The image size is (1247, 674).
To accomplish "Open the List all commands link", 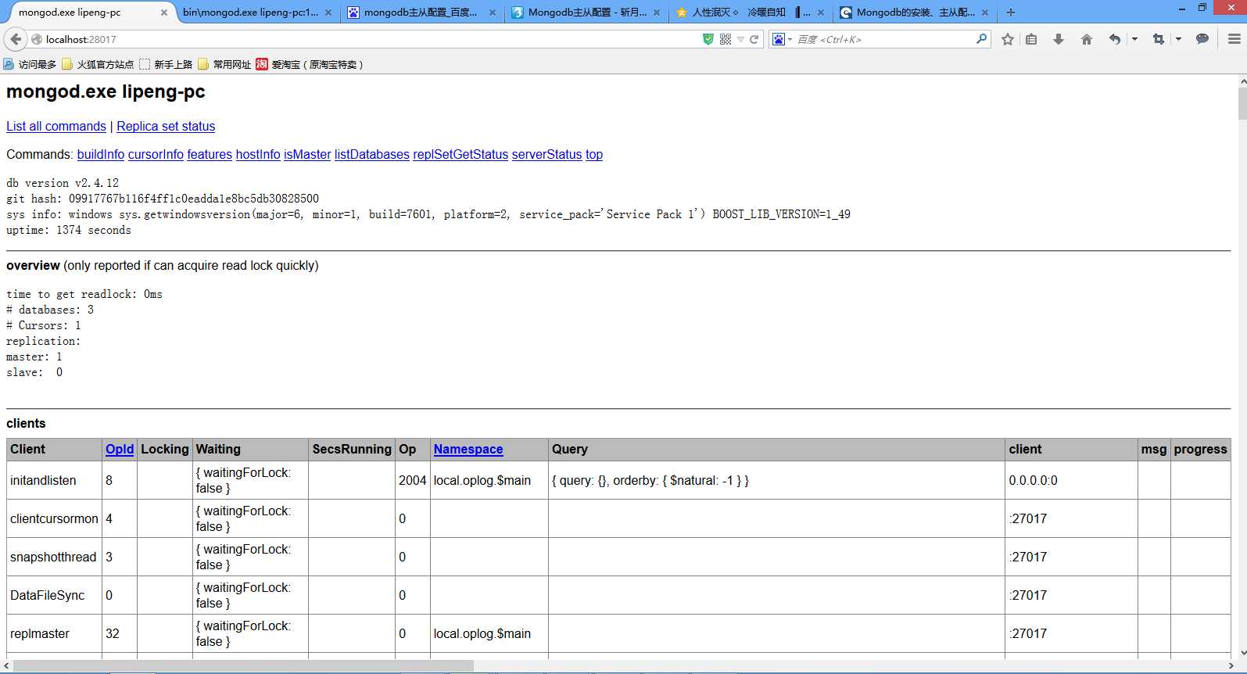I will click(56, 126).
